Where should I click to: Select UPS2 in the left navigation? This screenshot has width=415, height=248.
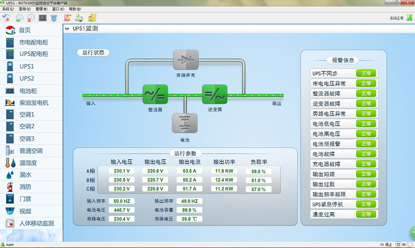[x=27, y=78]
